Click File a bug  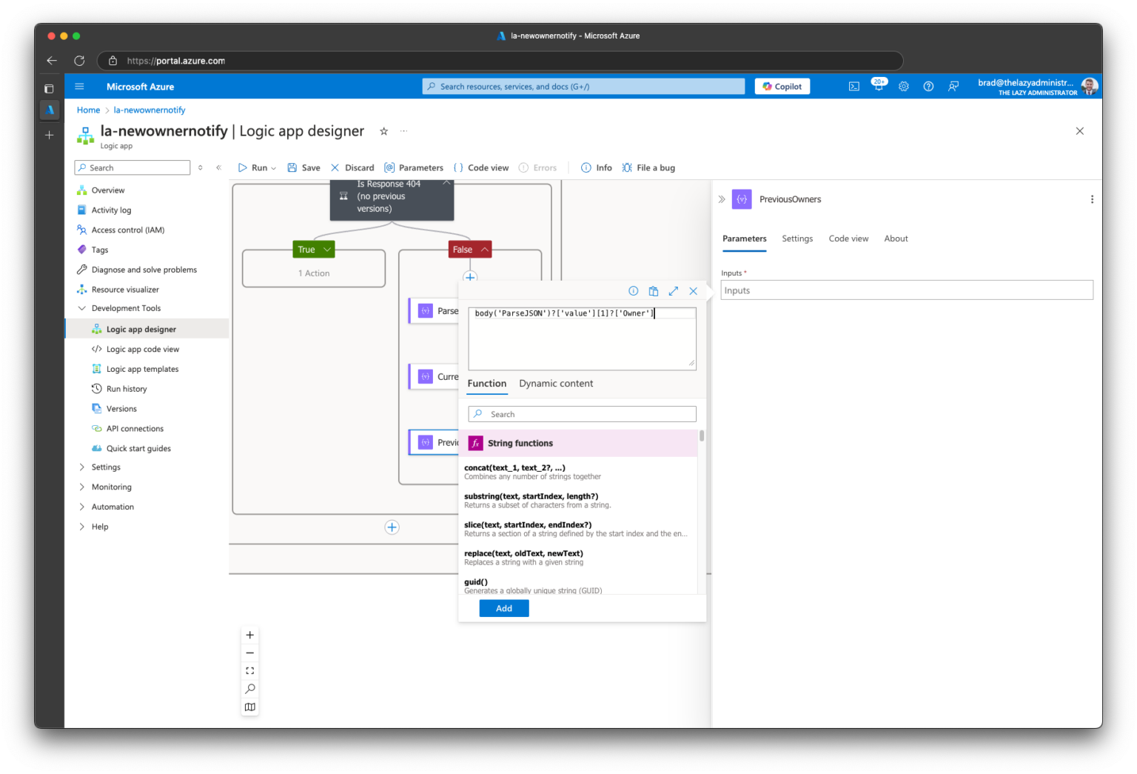click(x=648, y=168)
